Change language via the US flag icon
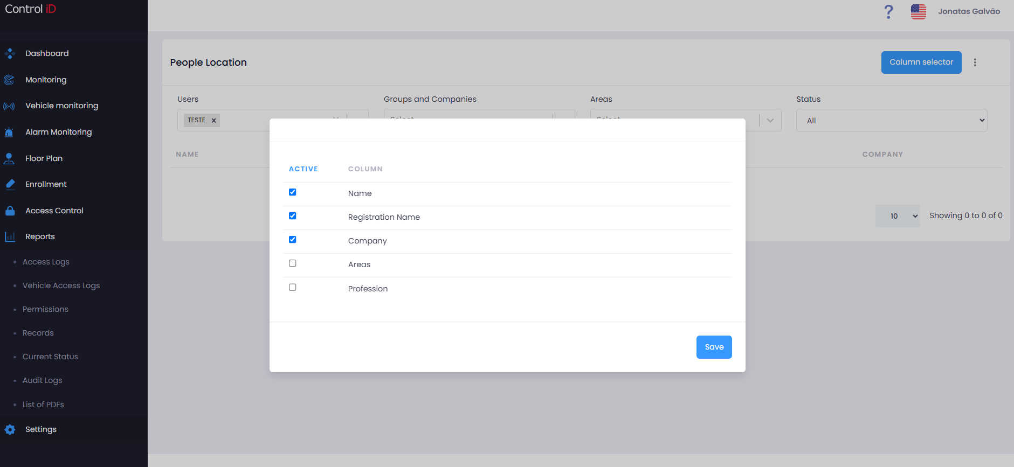This screenshot has width=1014, height=467. 919,11
